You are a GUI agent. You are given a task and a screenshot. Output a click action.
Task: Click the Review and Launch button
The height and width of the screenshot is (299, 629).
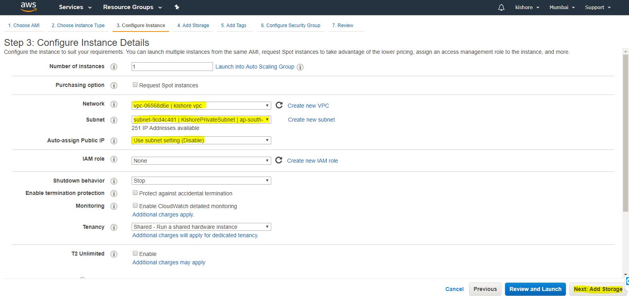[x=535, y=289]
